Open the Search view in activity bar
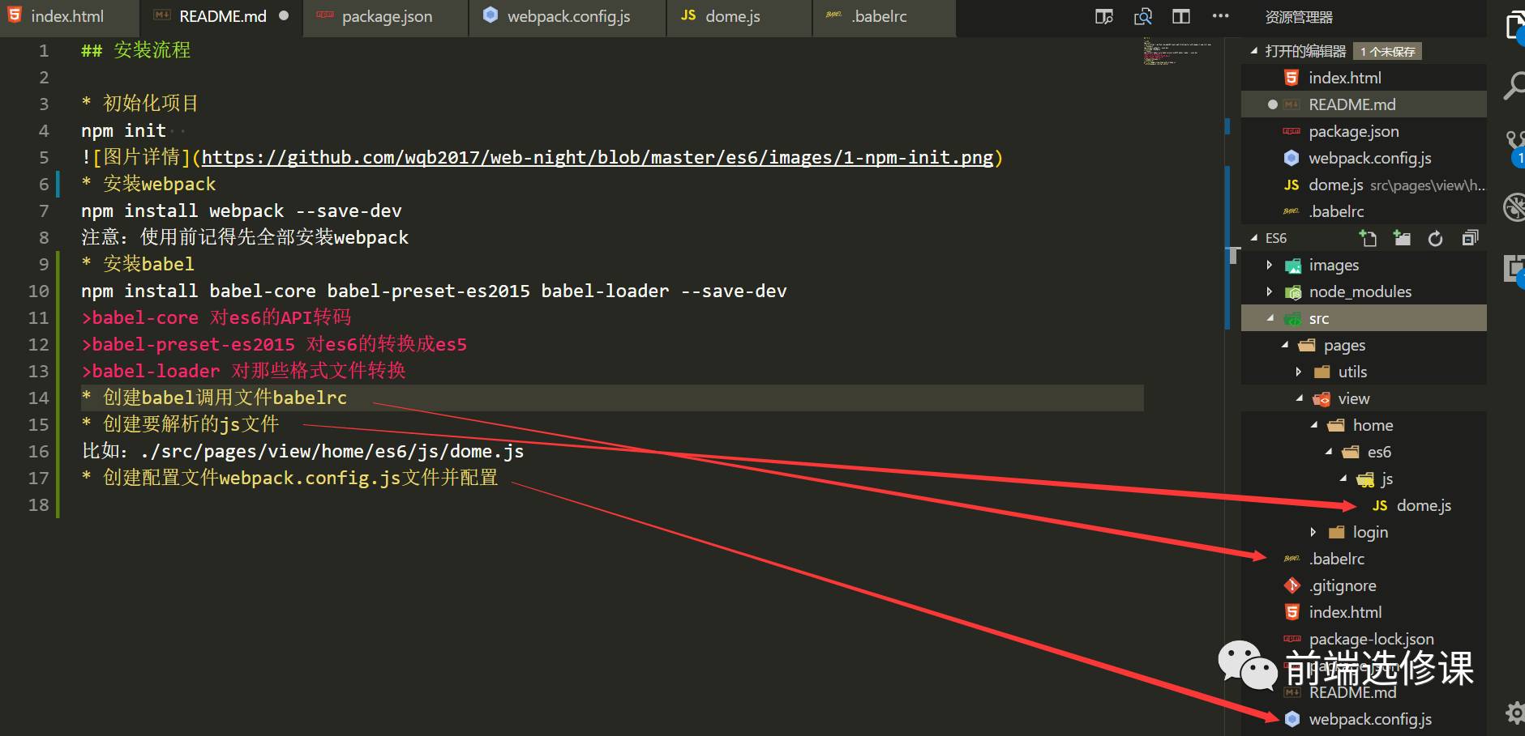1525x736 pixels. pyautogui.click(x=1513, y=84)
